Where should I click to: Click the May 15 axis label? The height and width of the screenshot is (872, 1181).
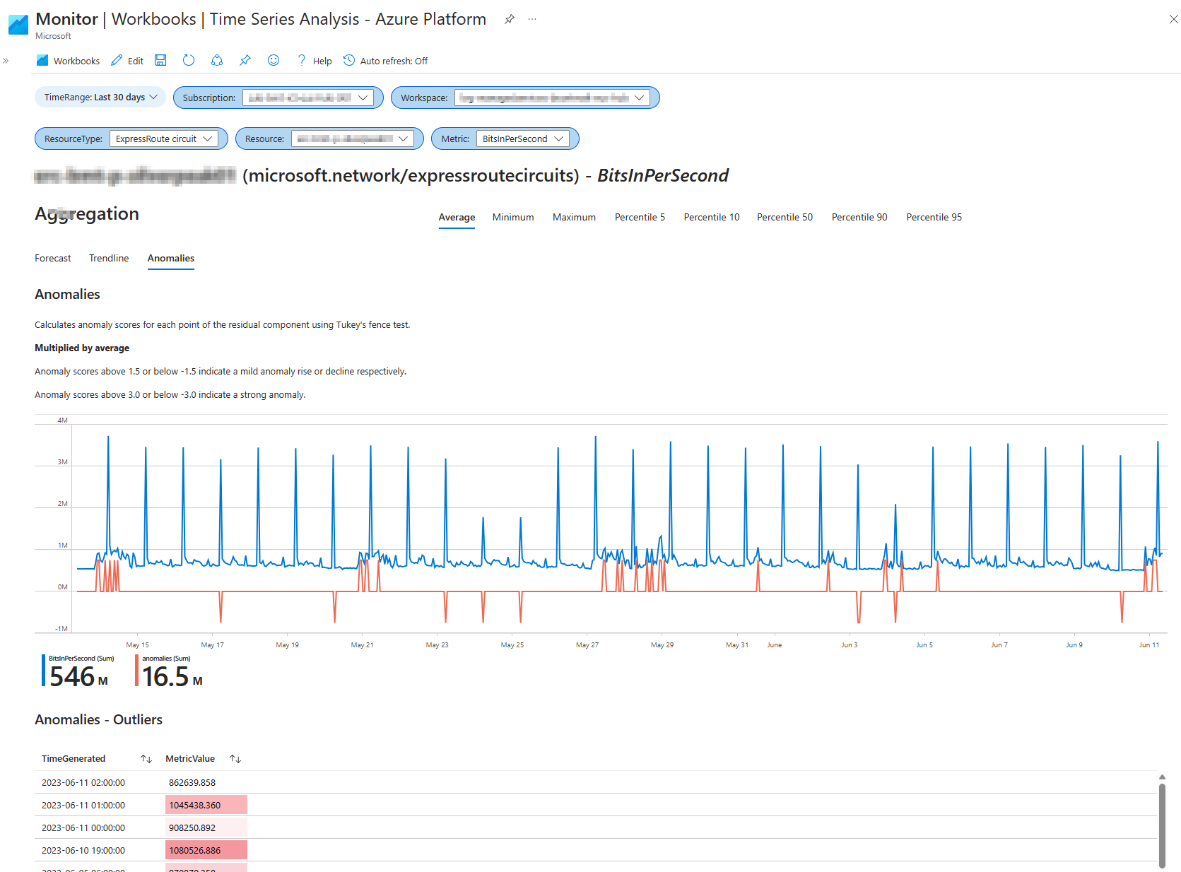tap(137, 644)
